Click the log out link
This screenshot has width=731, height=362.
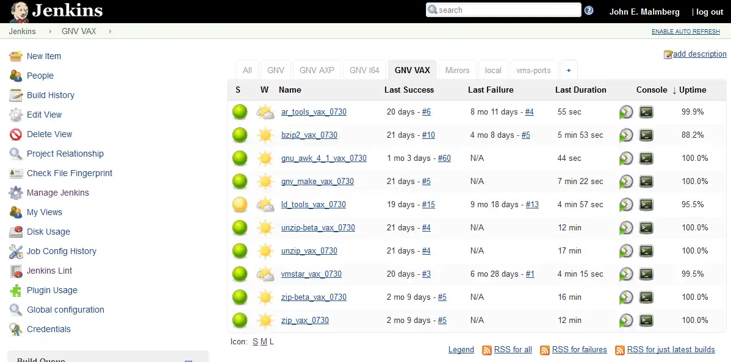click(x=710, y=12)
